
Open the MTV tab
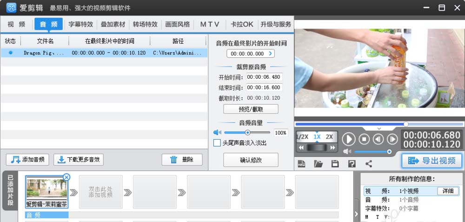(x=210, y=24)
